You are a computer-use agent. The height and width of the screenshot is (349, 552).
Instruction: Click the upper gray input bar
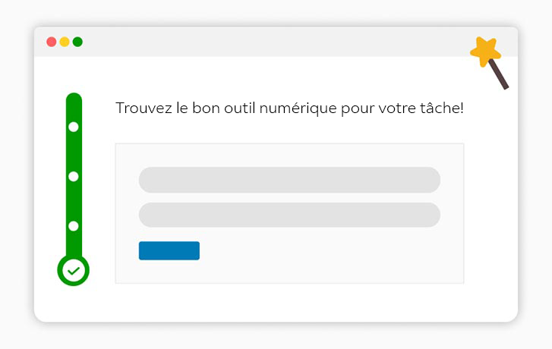(289, 180)
